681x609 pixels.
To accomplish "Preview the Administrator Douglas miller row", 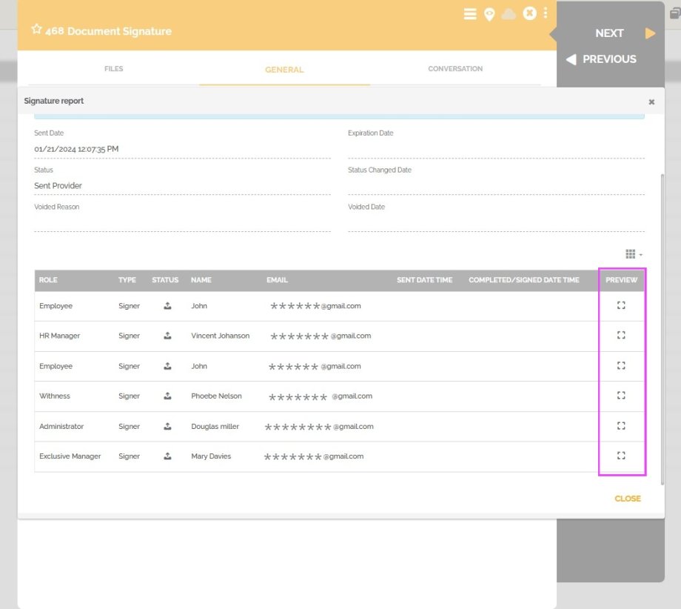I will tap(622, 425).
